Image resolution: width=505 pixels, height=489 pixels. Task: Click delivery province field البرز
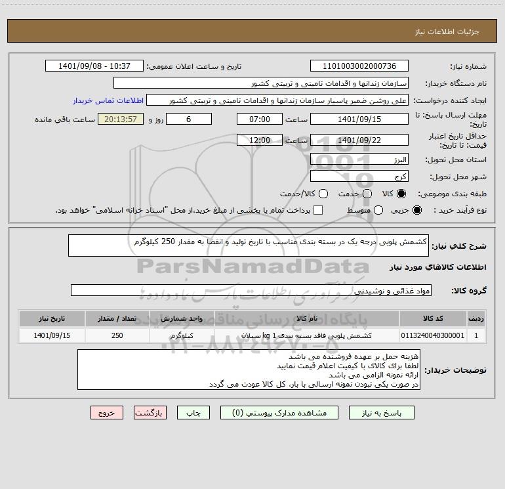click(x=359, y=159)
